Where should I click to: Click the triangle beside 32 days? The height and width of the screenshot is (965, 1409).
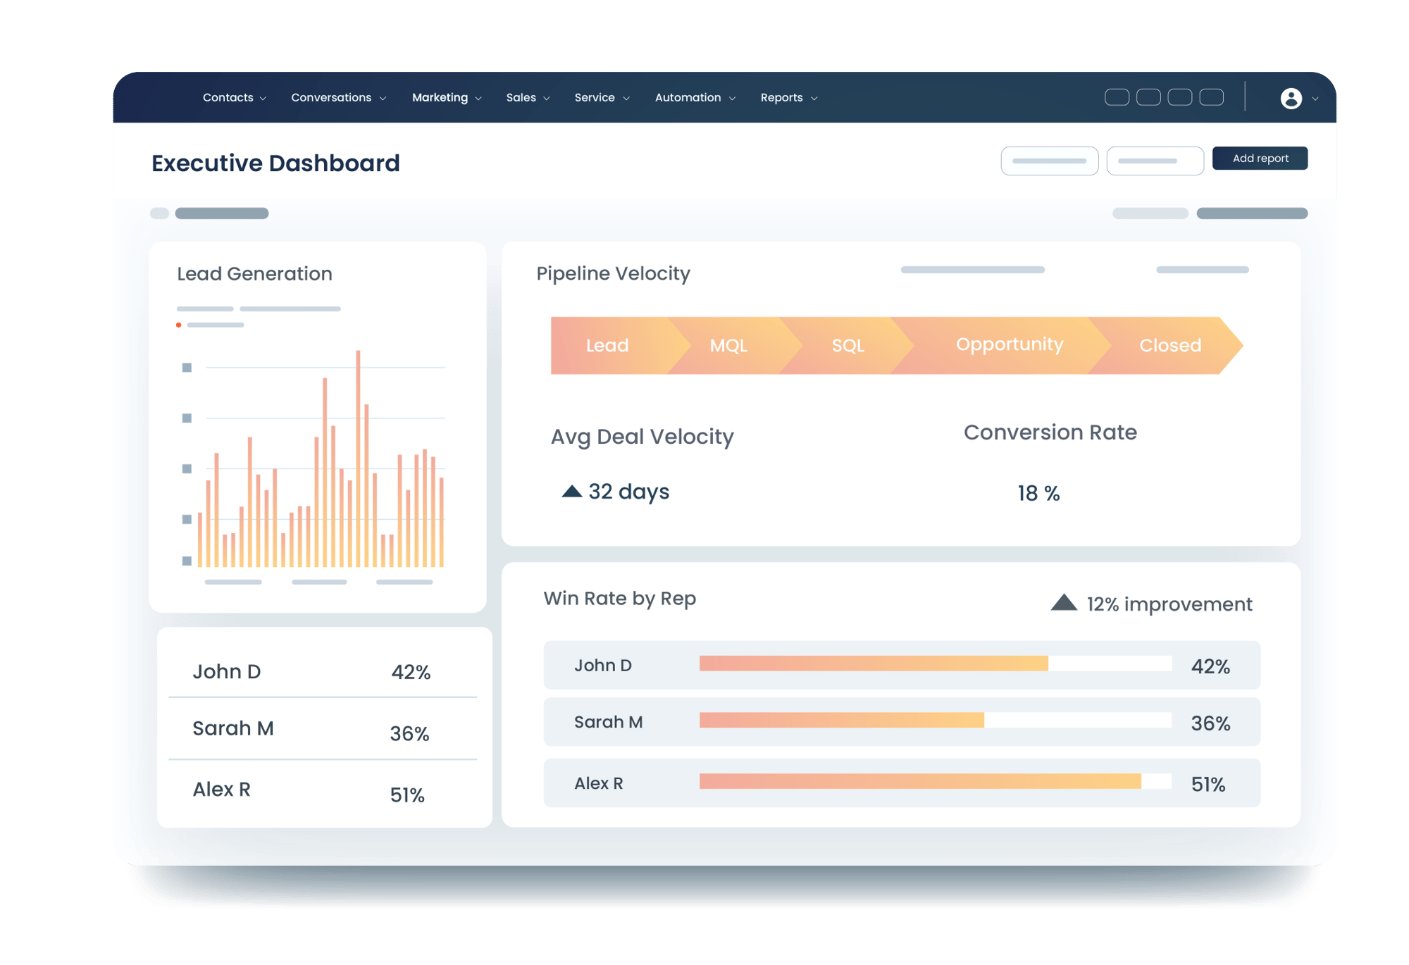click(571, 491)
